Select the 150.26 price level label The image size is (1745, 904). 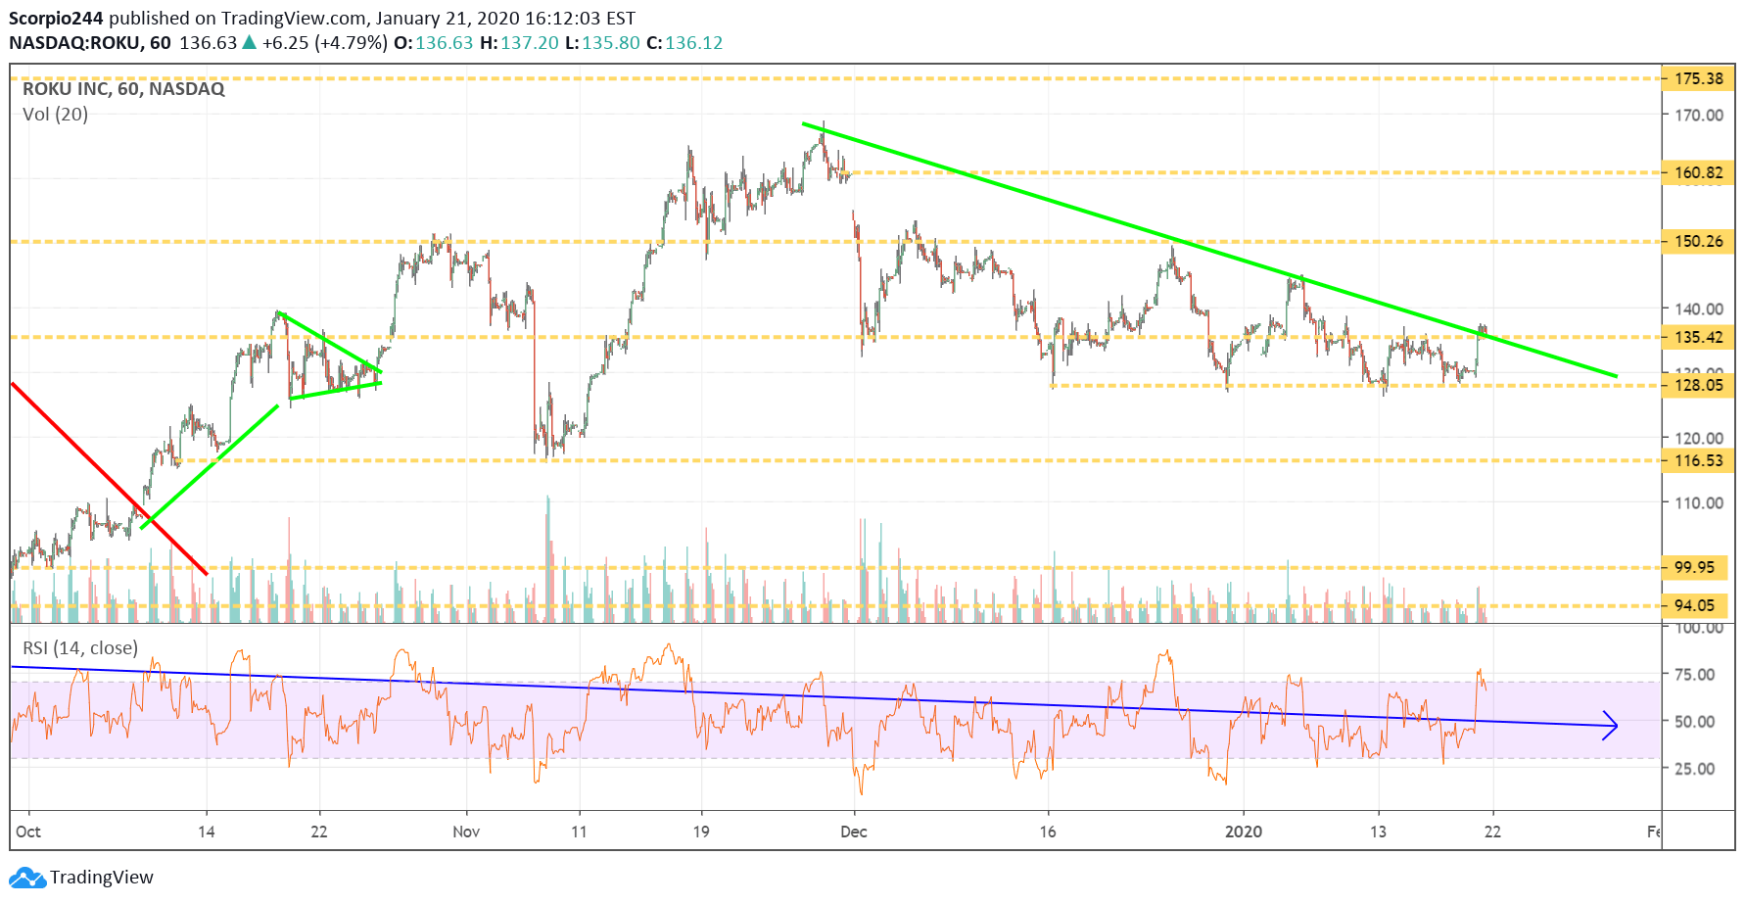pyautogui.click(x=1698, y=241)
